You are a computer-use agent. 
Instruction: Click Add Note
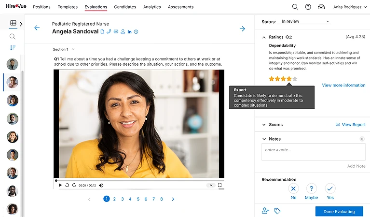coord(356,166)
